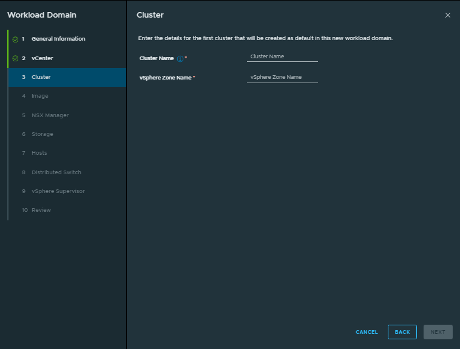Click the General Information completed checkmark icon
The width and height of the screenshot is (460, 349).
click(15, 39)
